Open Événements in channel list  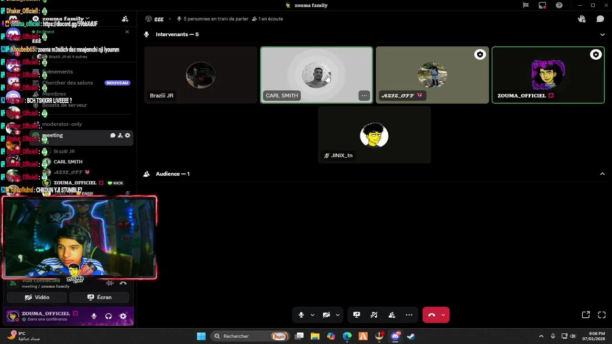pos(57,72)
